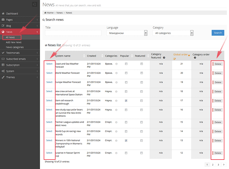Click info icon beside Coast and Sea category
The height and width of the screenshot is (169, 229).
[116, 64]
